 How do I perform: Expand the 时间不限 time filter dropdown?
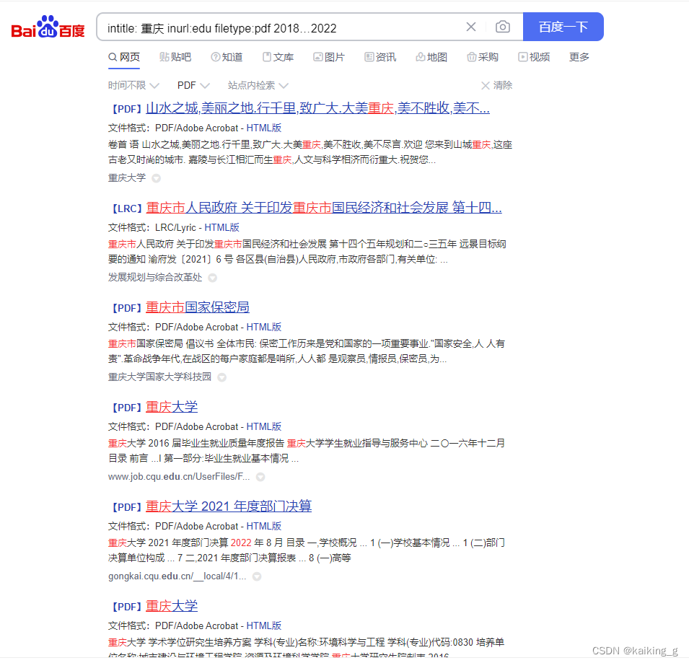click(x=133, y=85)
